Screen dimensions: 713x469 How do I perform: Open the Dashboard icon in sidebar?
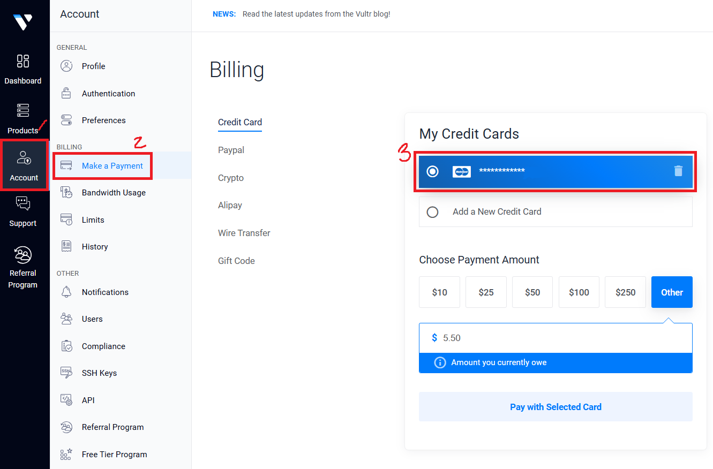coord(23,61)
